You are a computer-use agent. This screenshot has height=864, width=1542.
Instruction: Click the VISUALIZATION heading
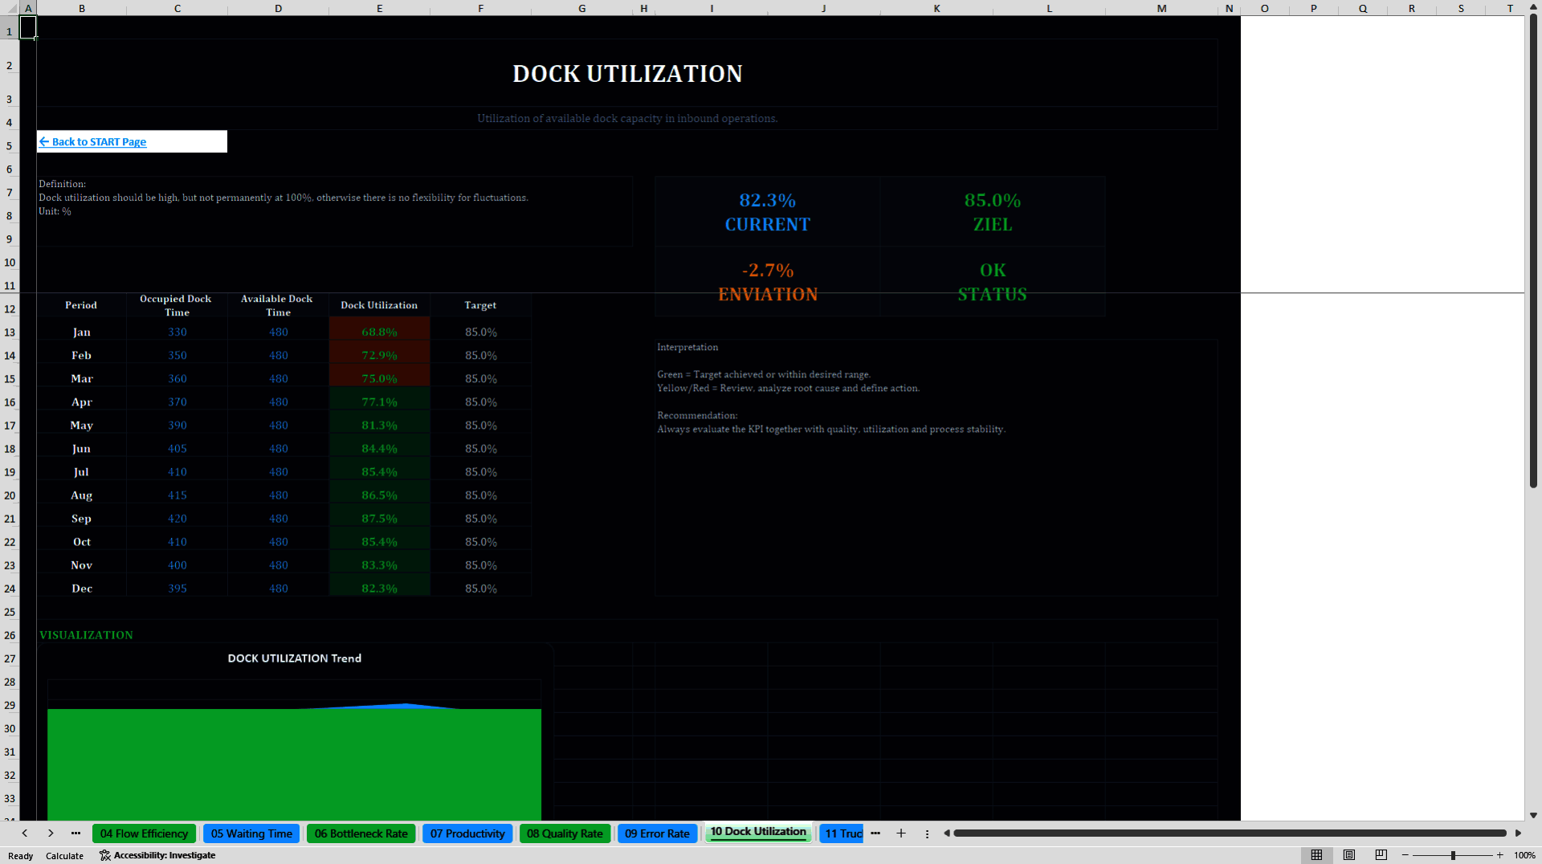tap(86, 635)
